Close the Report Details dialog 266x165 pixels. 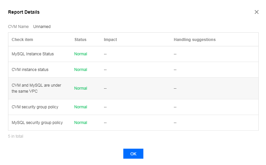tap(257, 12)
